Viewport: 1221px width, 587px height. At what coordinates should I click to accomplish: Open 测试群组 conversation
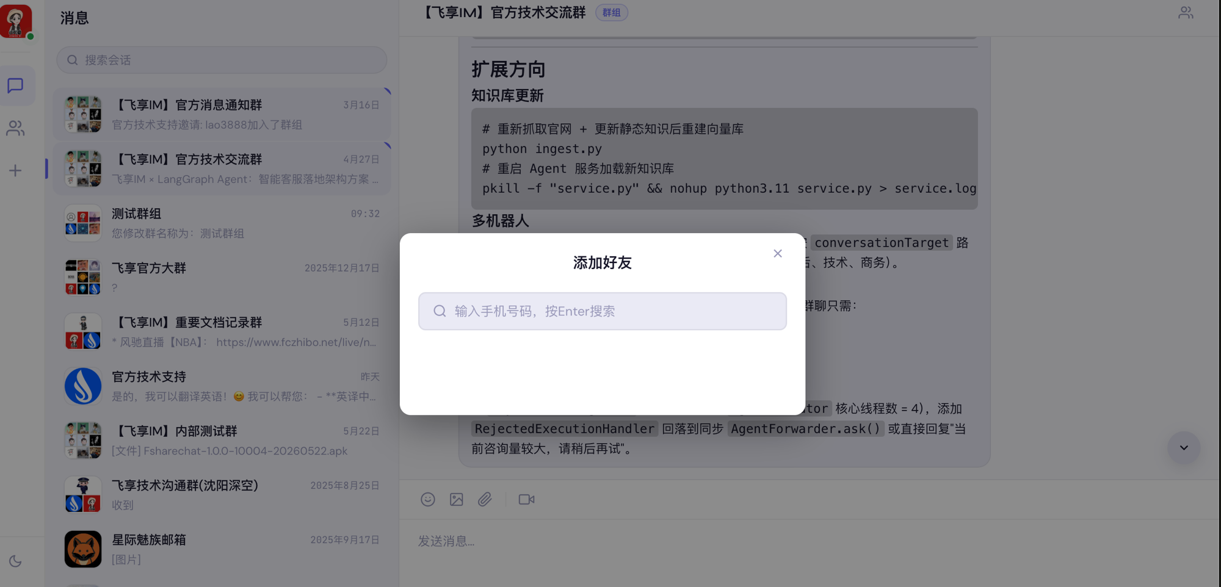222,223
